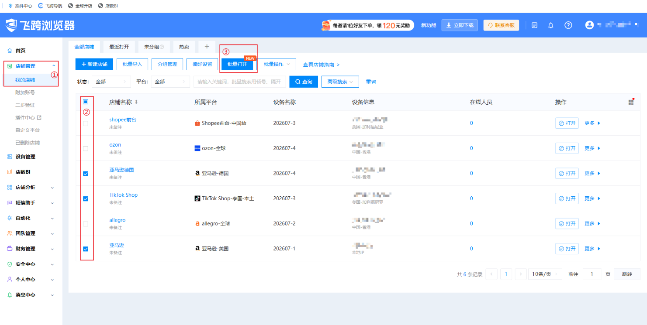647x325 pixels.
Task: Click the 跳转 jump button
Action: tap(627, 274)
